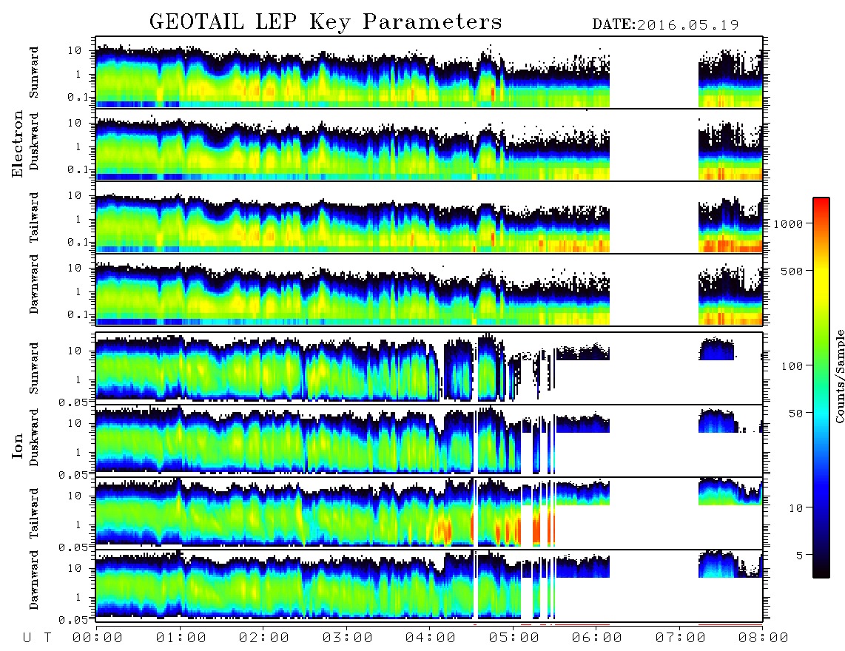This screenshot has width=845, height=651.
Task: Click the Counts/Sample rainbow color bar
Action: pyautogui.click(x=821, y=388)
